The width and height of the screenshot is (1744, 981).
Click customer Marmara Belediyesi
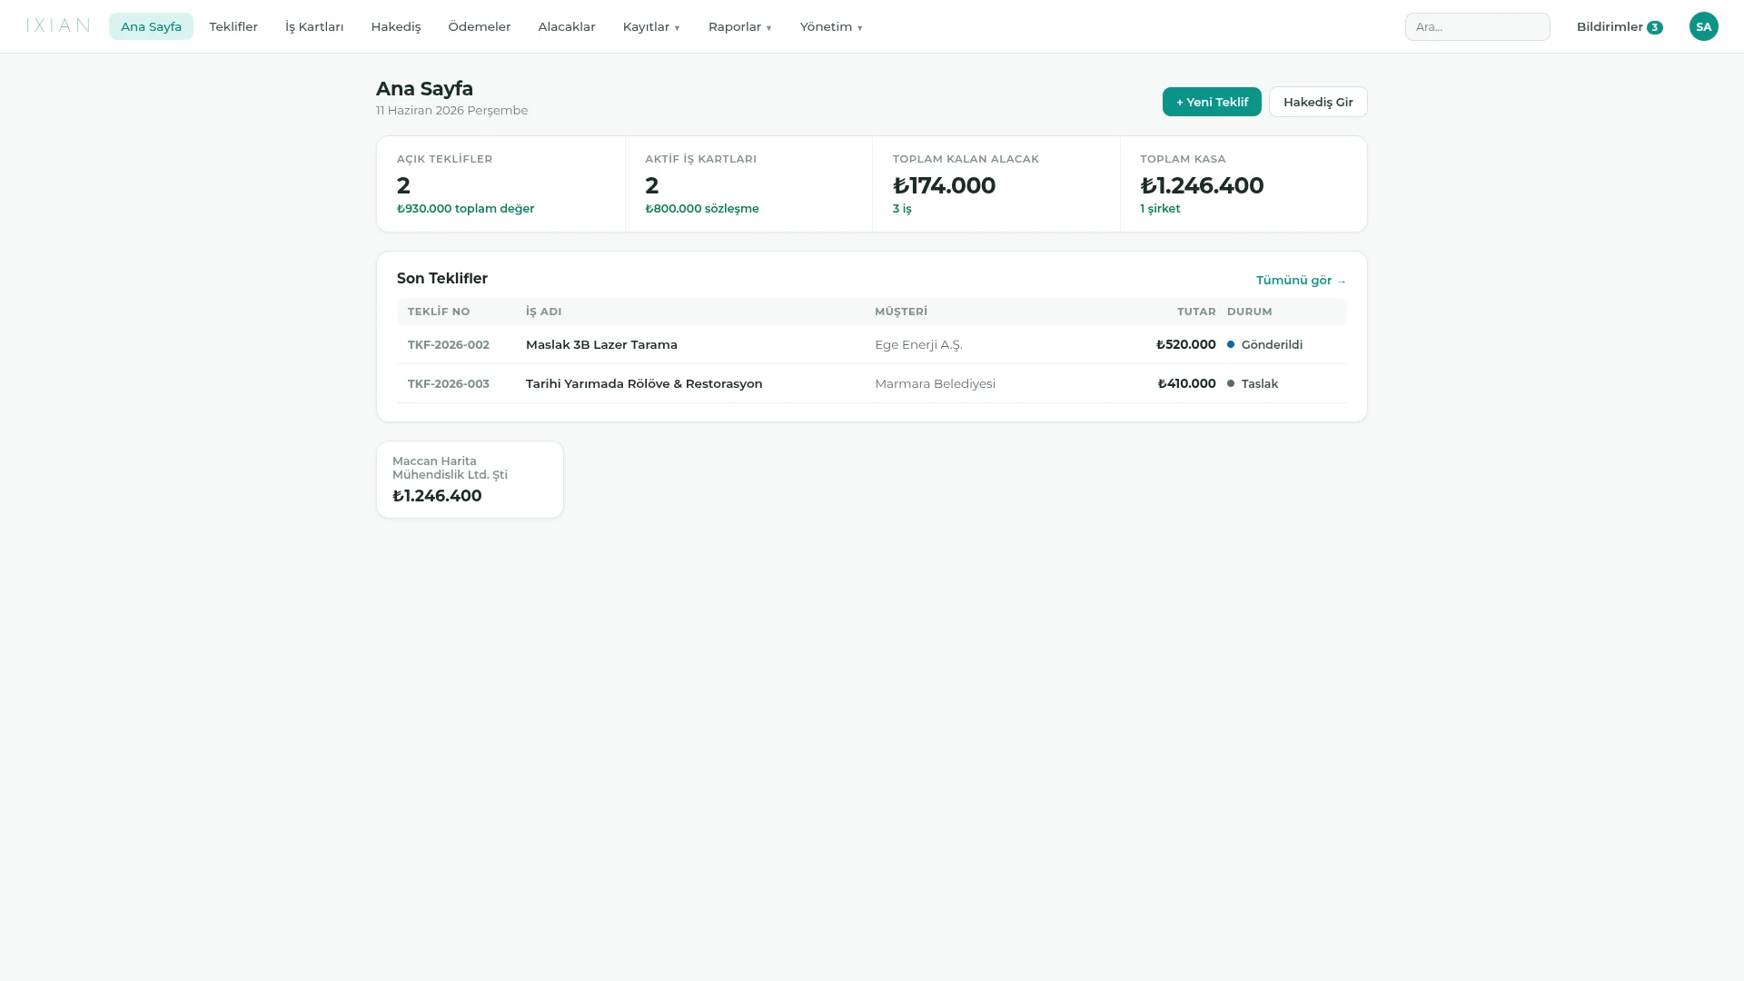tap(935, 383)
